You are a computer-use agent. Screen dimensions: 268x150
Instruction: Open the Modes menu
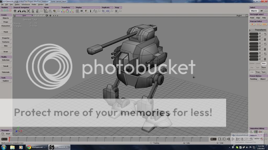tap(34, 4)
